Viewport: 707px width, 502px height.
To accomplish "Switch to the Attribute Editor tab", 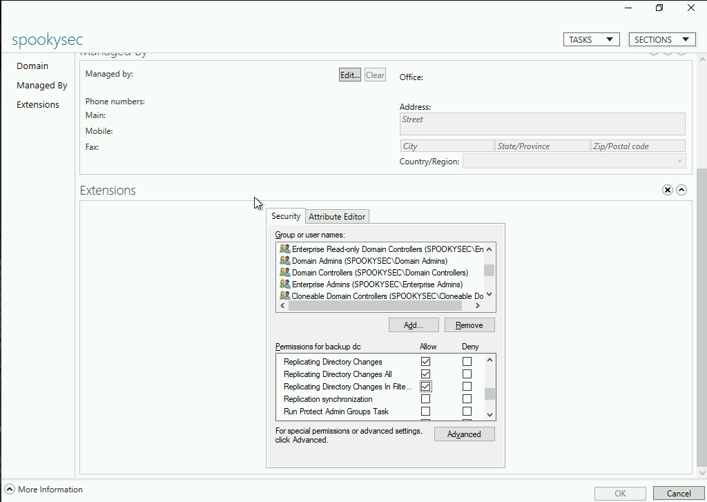I will tap(337, 217).
